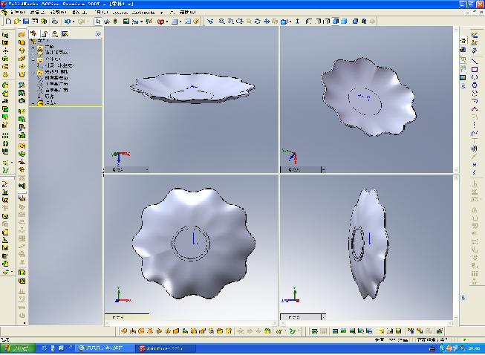Select the Top Plane tree item

tap(53, 84)
